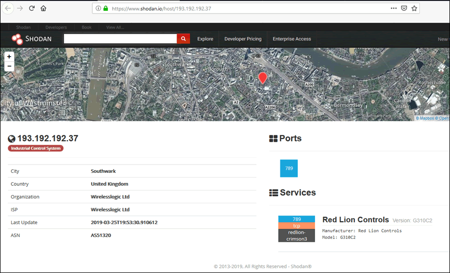
Task: Click the Manufacturer: Red Lion Controls line
Action: point(362,231)
